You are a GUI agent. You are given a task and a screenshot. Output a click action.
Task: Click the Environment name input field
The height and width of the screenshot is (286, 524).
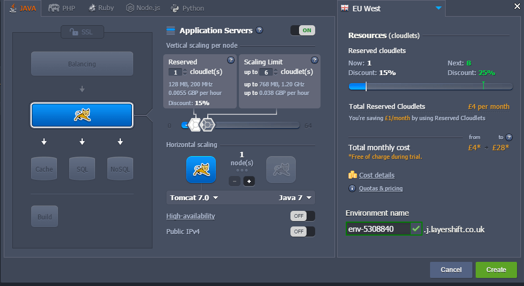(x=377, y=229)
